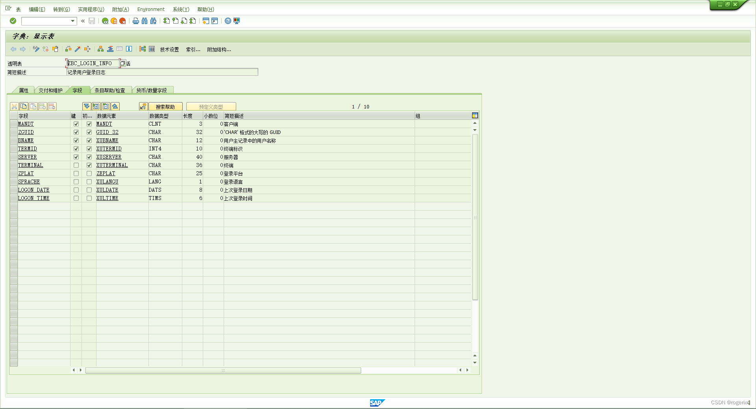Click the table column settings icon
The height and width of the screenshot is (409, 756).
[475, 116]
